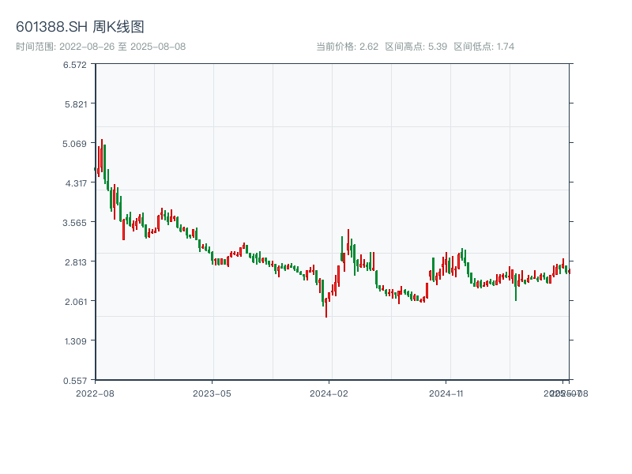Click the 5.821 y-axis price label
This screenshot has height=474, width=632.
click(x=75, y=104)
